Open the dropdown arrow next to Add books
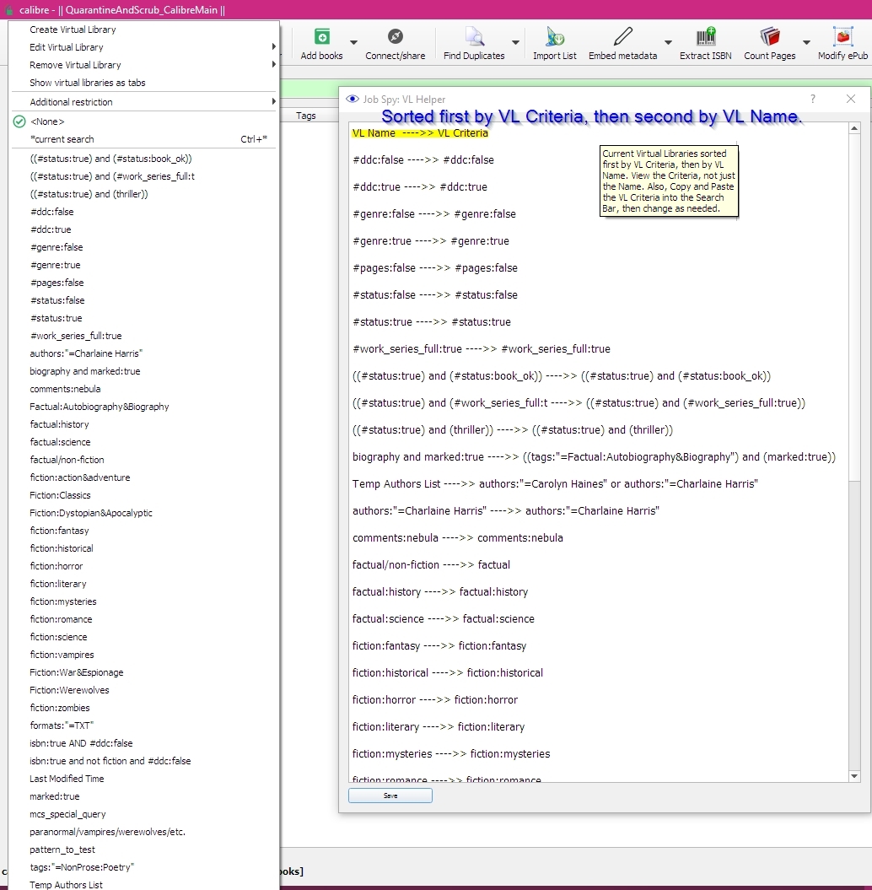Viewport: 872px width, 890px height. pos(353,42)
